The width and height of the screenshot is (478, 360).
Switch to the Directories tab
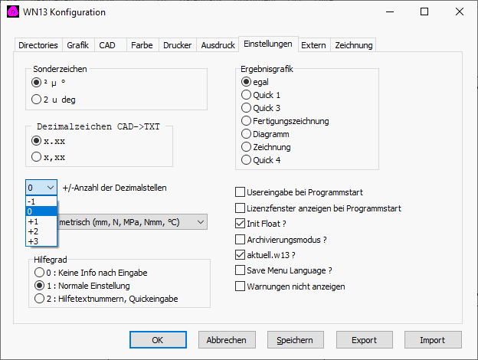[38, 45]
